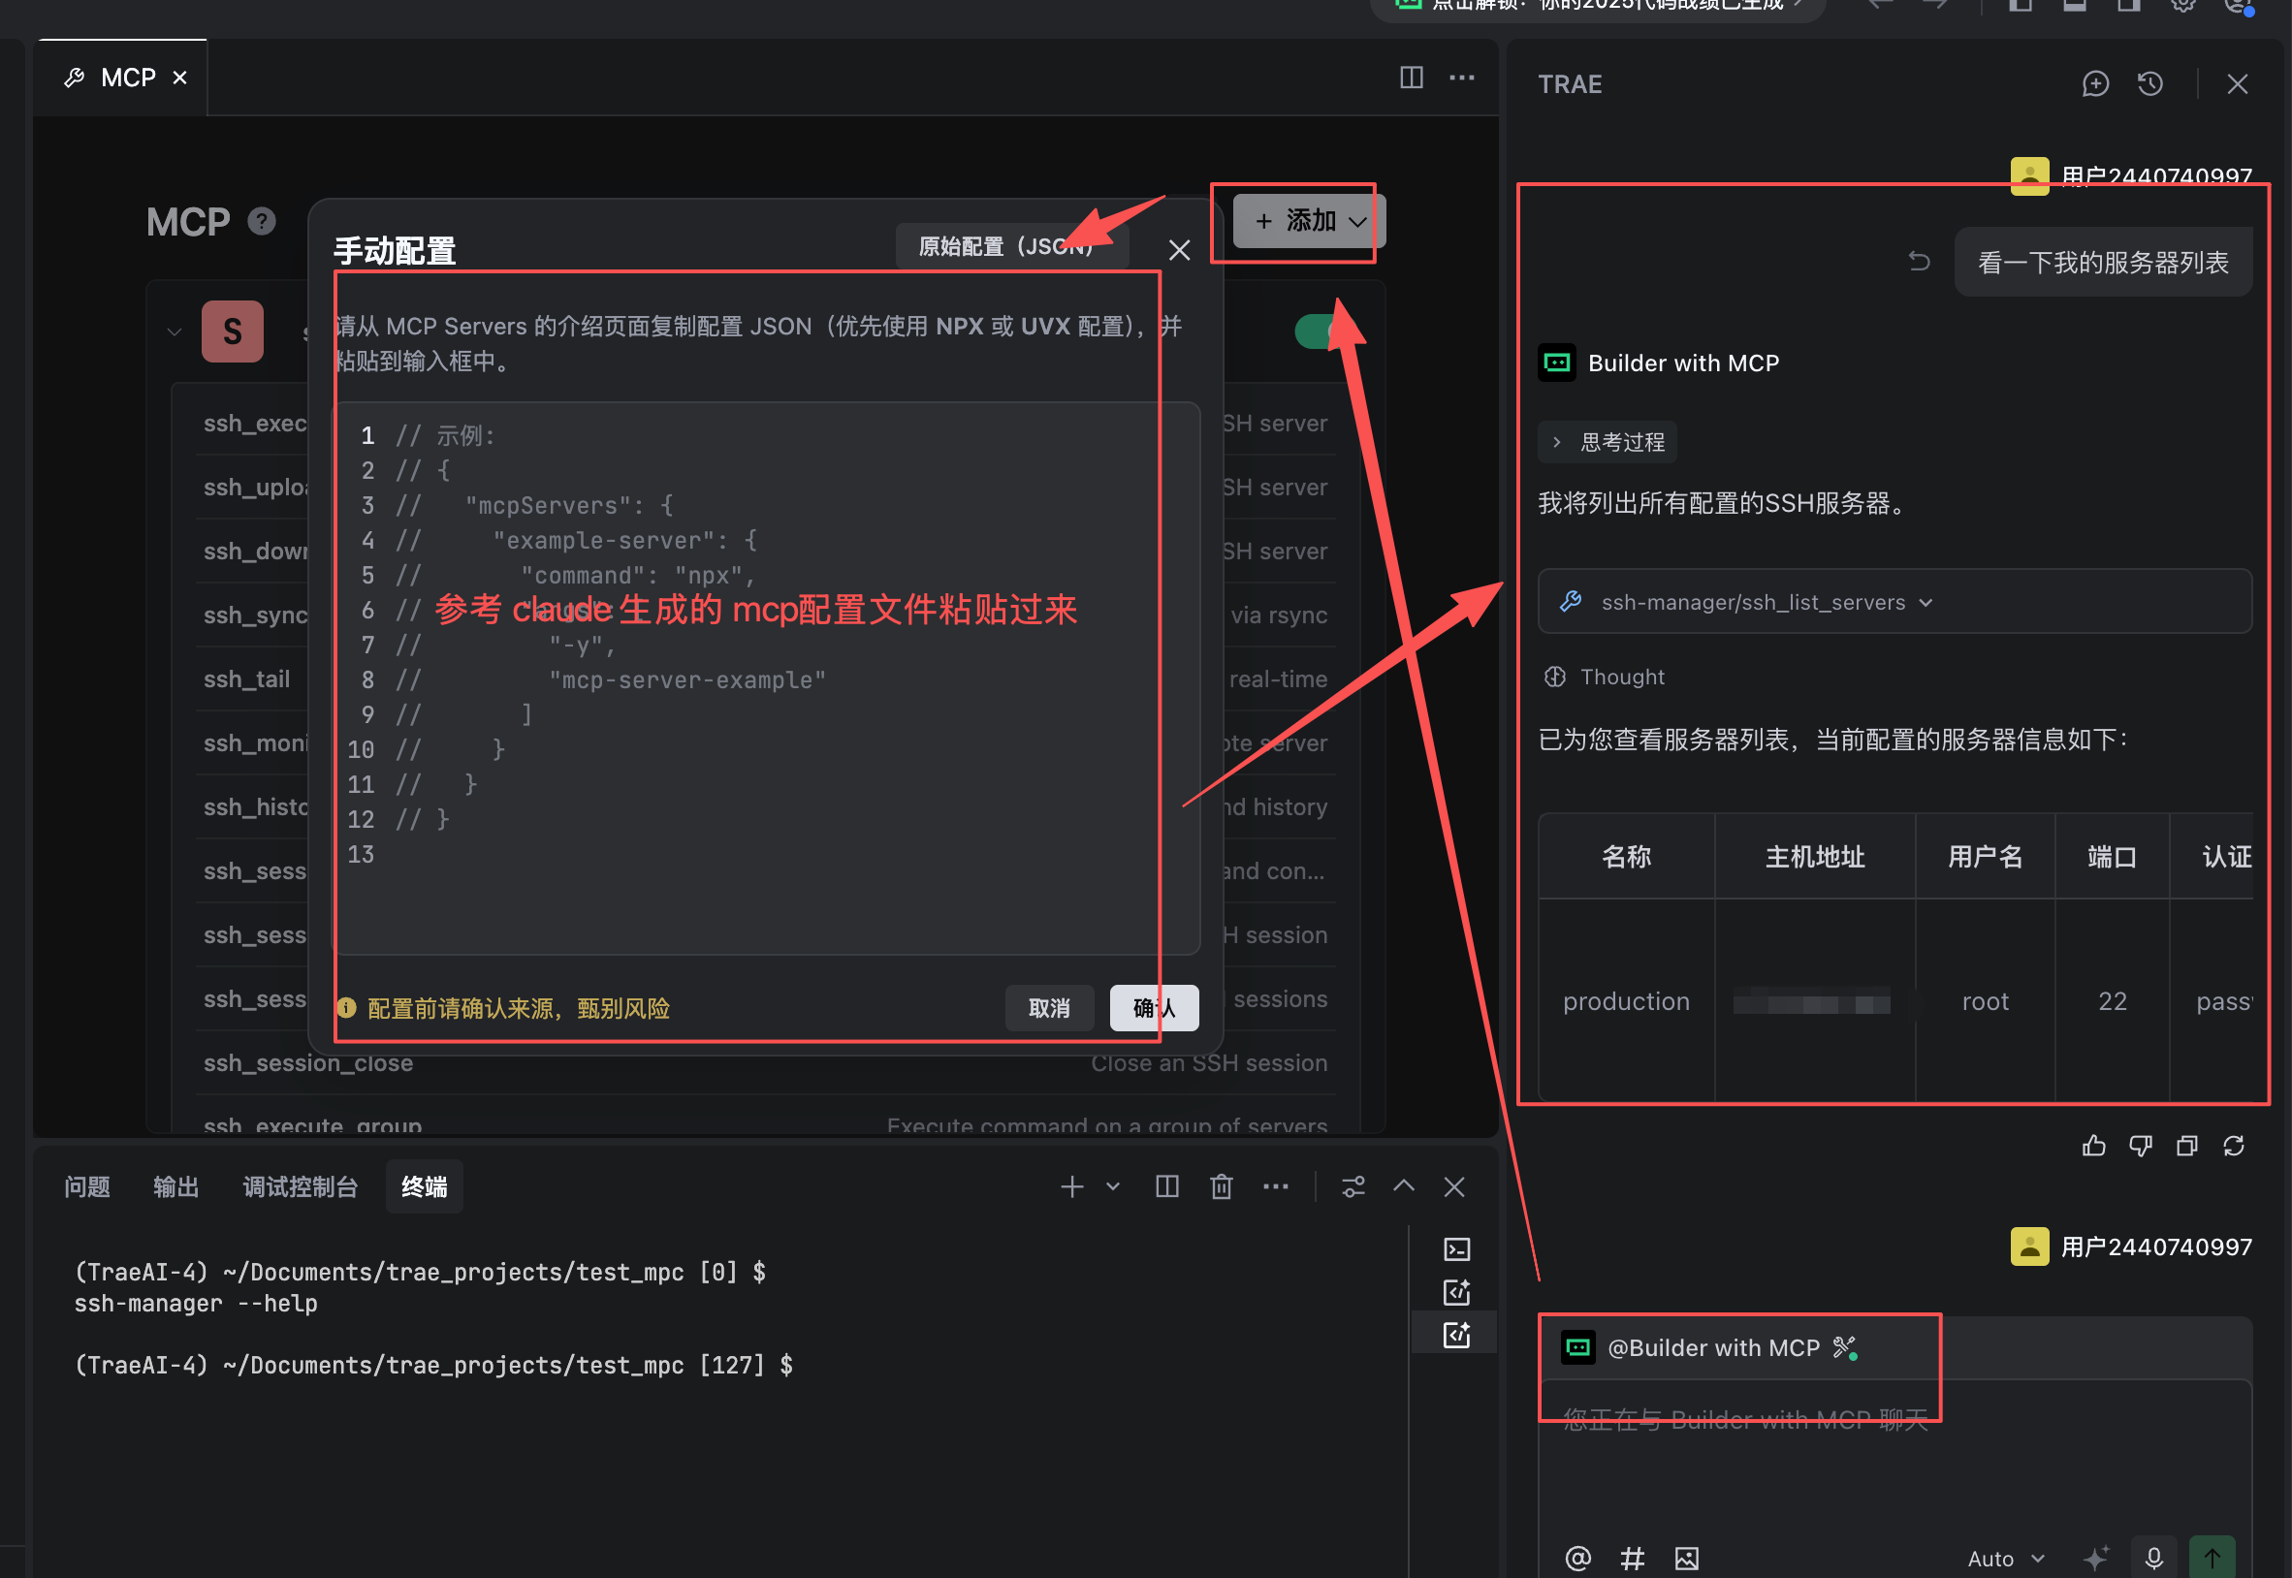Click thumbs up on the response
Screen dimensions: 2292x1578
2093,1146
